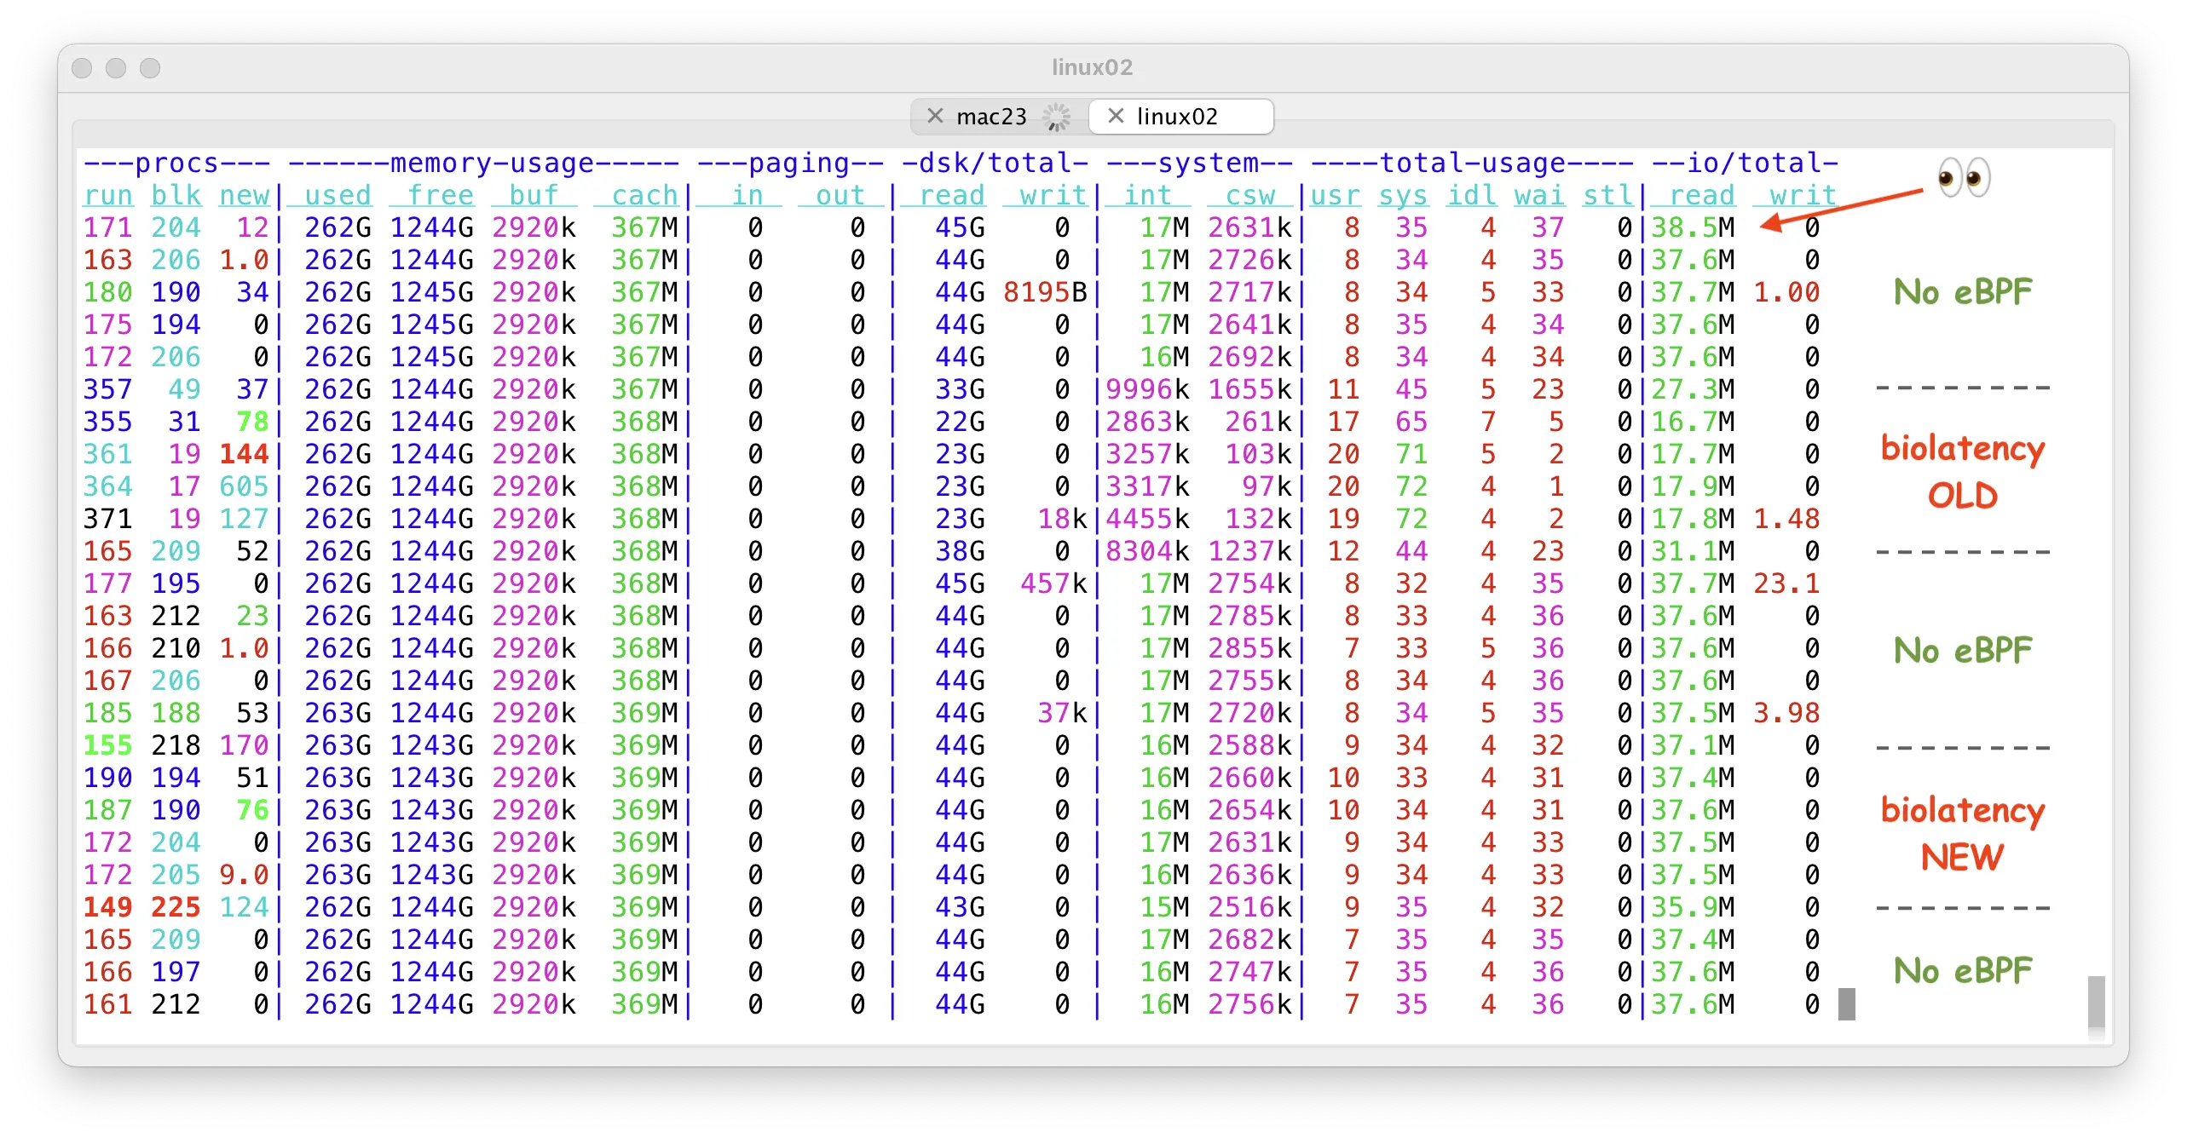Click the 'csw' column header
This screenshot has width=2187, height=1138.
1250,195
